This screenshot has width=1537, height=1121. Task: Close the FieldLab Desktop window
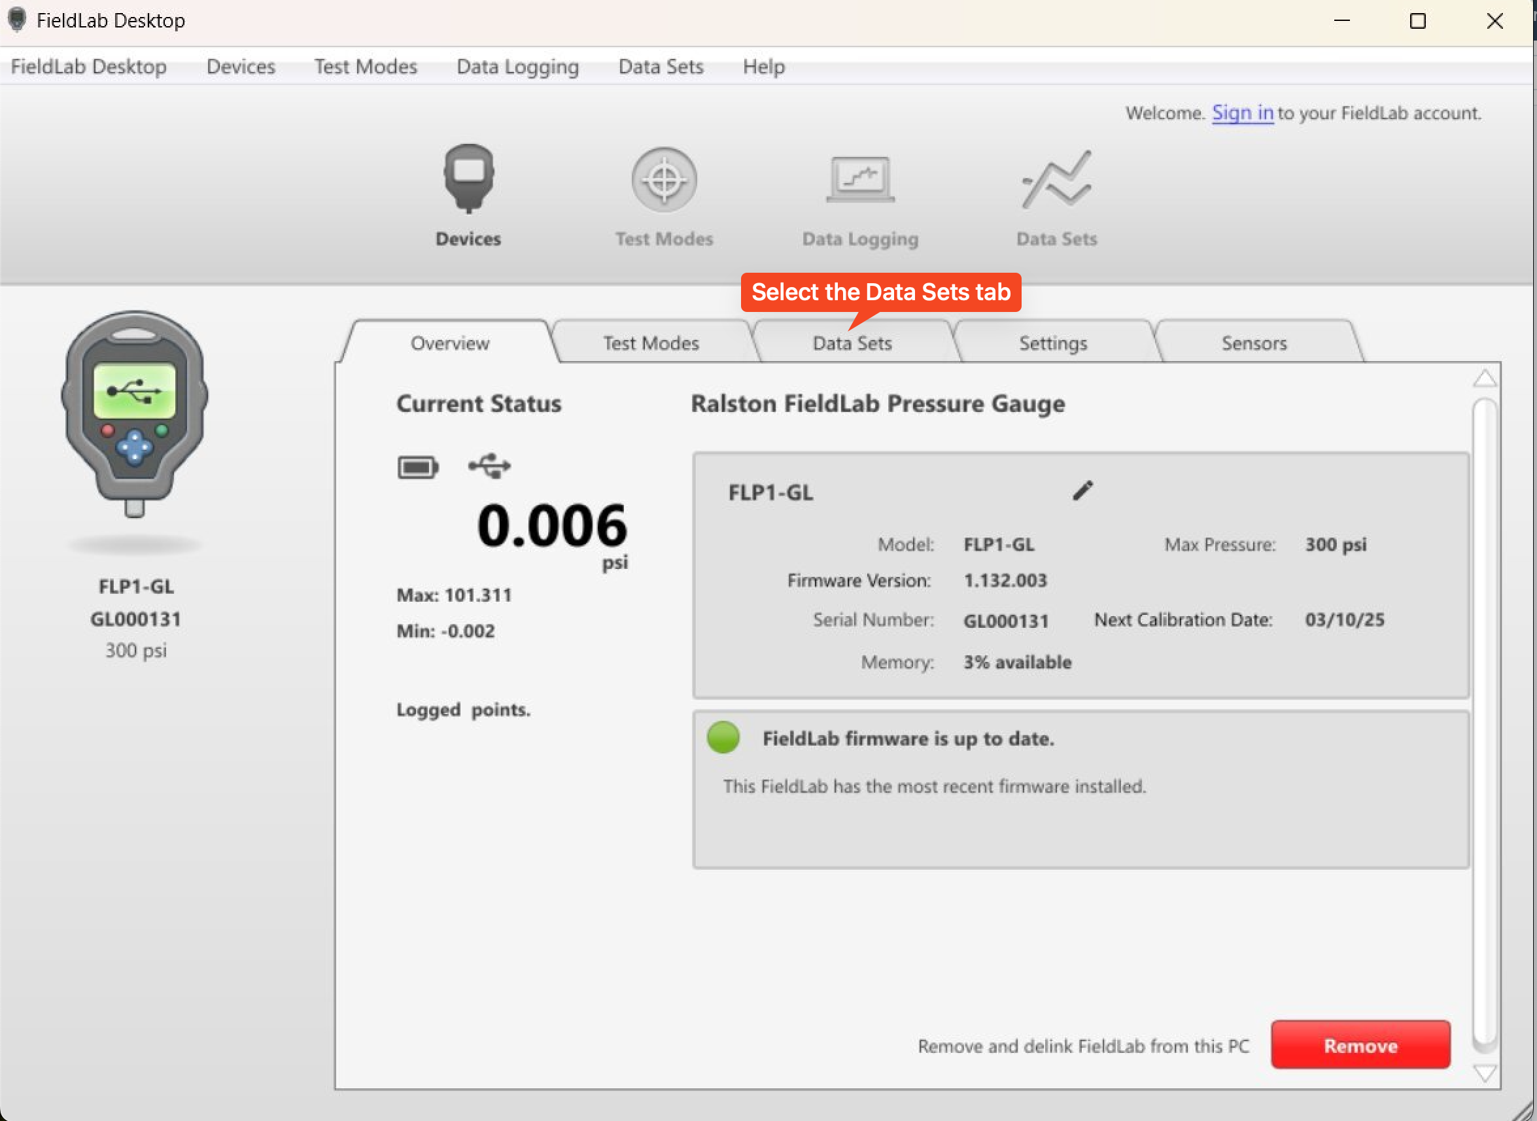tap(1494, 21)
